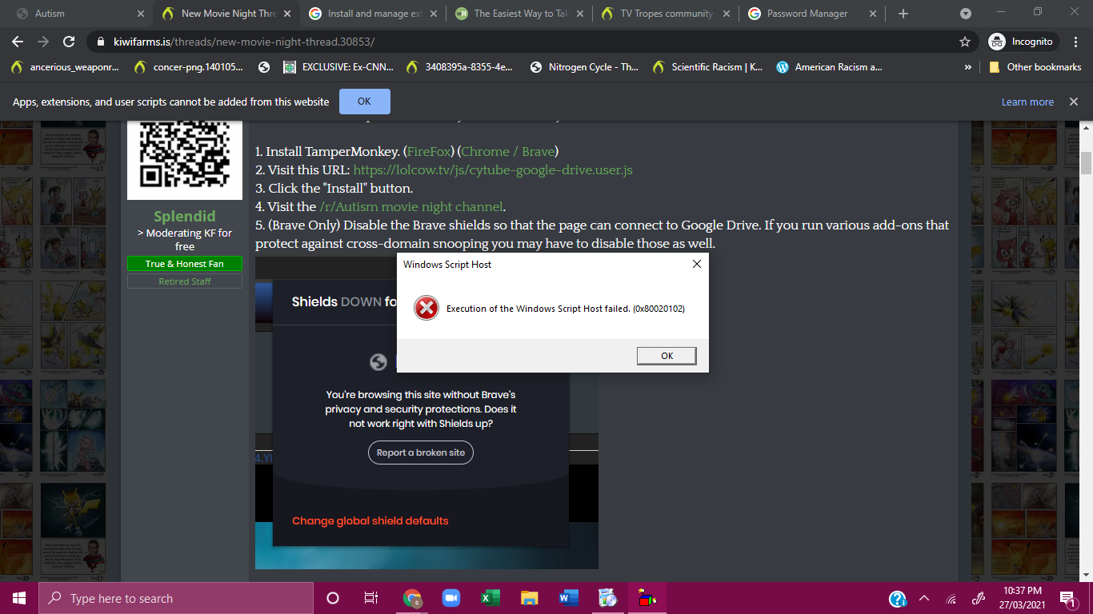This screenshot has height=614, width=1093.
Task: Open American Racism bookmark
Action: pyautogui.click(x=830, y=67)
